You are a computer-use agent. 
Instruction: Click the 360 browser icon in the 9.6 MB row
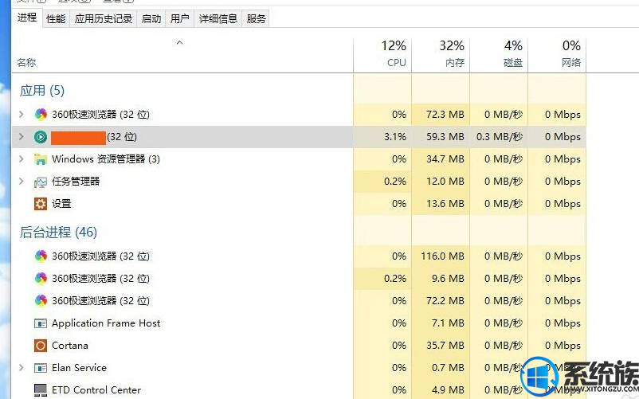[41, 279]
